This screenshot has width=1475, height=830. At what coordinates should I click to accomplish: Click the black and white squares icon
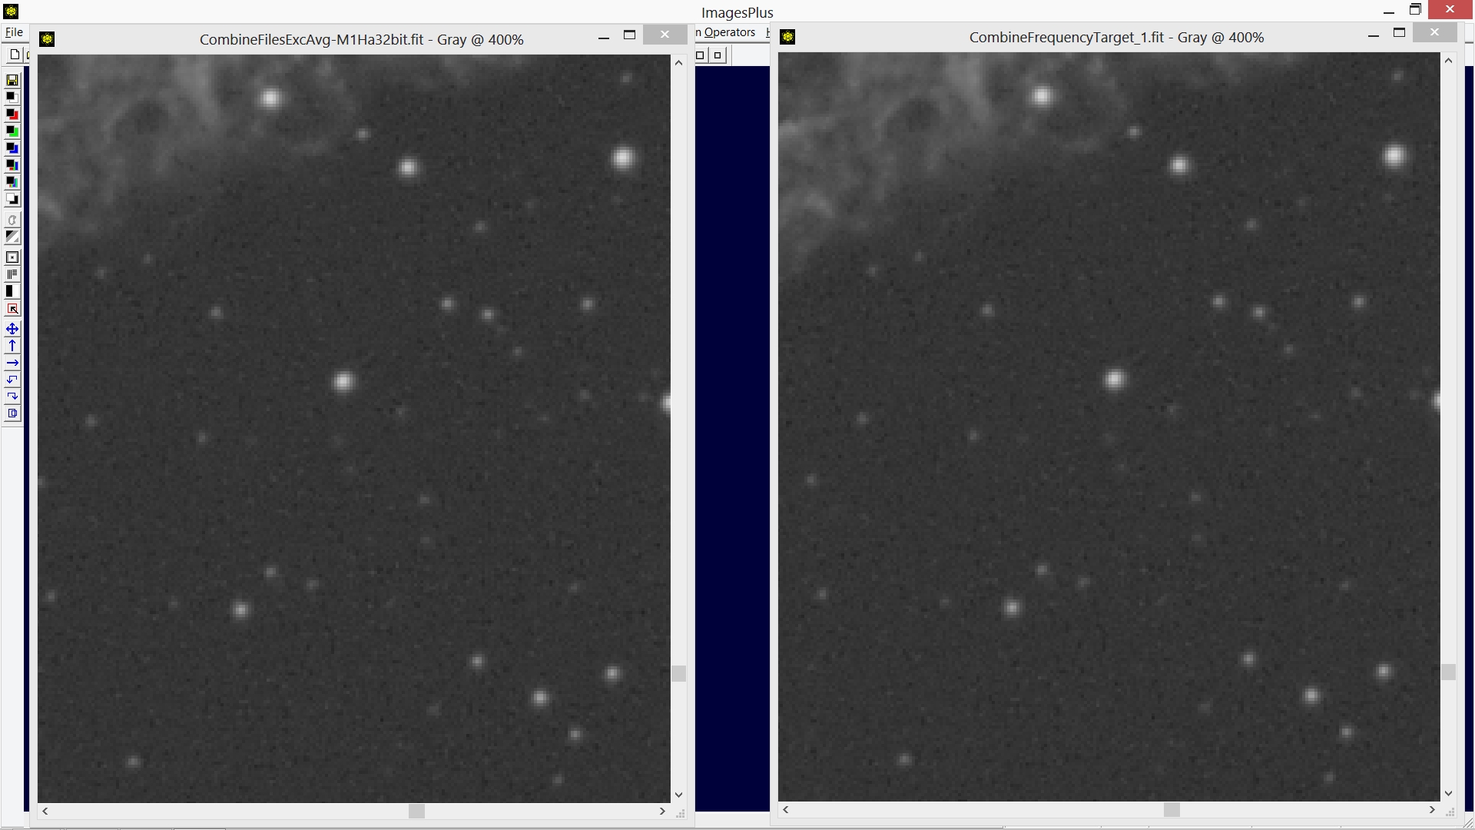click(x=12, y=97)
